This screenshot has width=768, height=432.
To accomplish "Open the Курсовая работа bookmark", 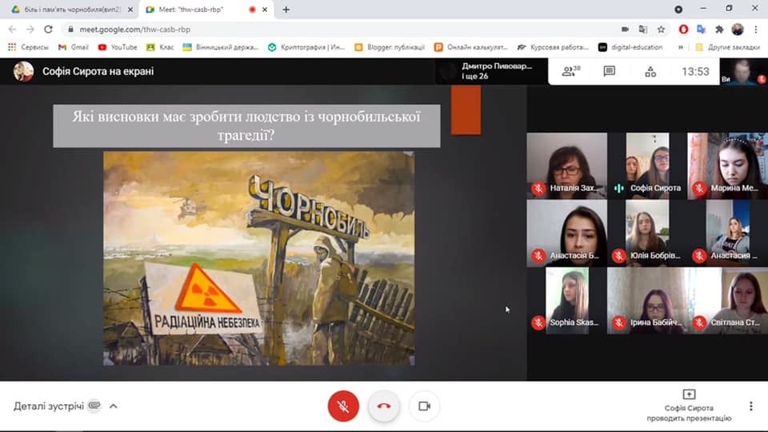I will click(x=553, y=47).
